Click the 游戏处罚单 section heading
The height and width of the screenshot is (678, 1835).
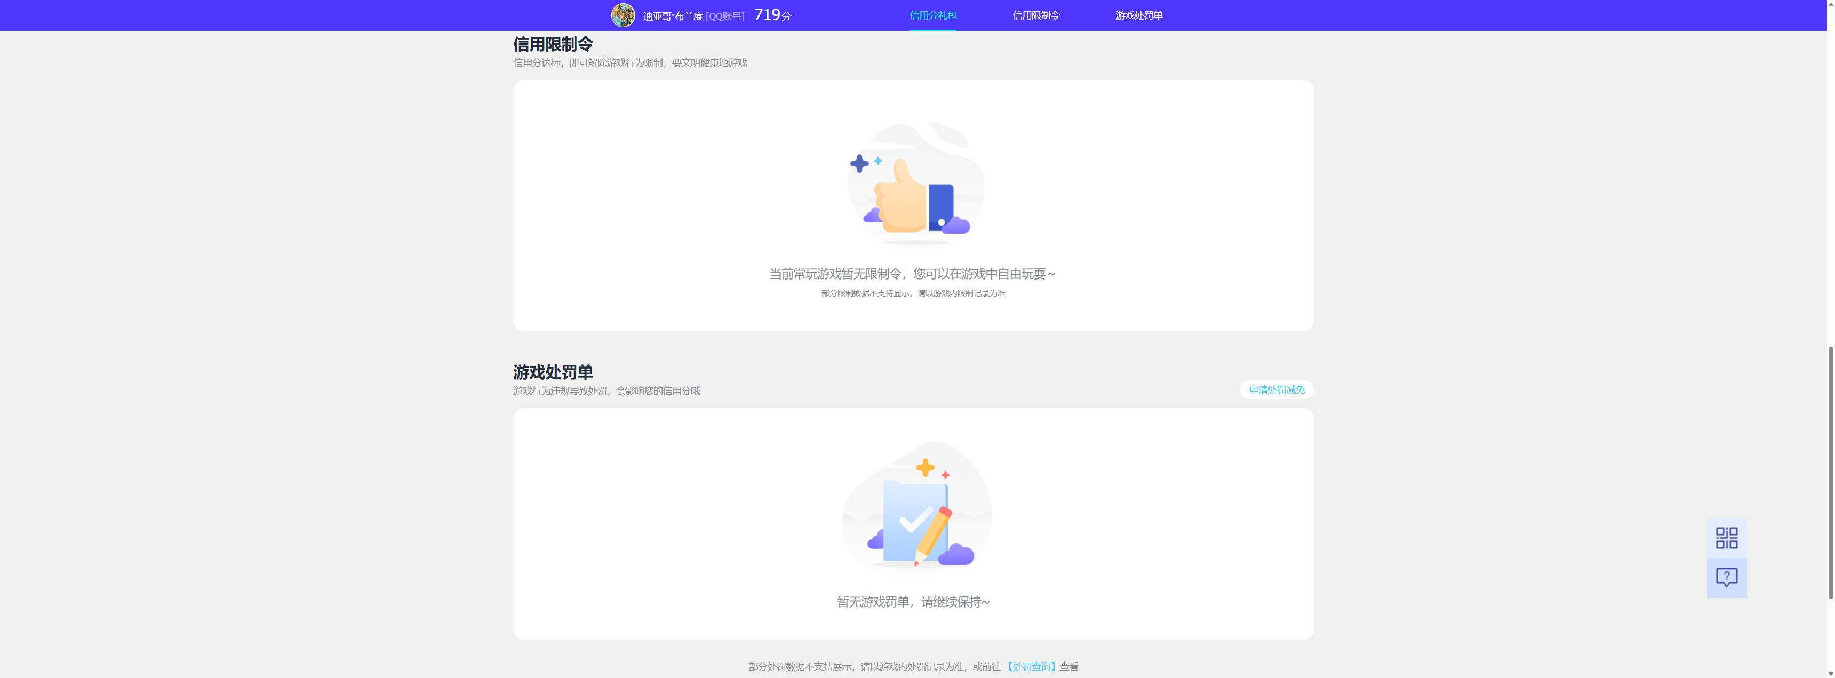click(x=553, y=372)
